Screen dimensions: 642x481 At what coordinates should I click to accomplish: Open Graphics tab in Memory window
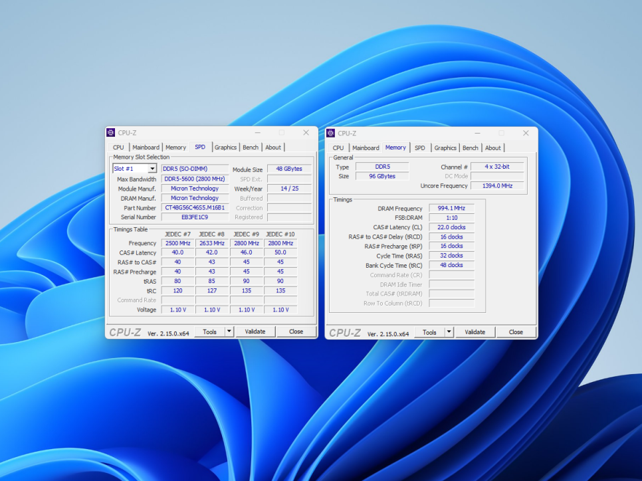pos(445,147)
